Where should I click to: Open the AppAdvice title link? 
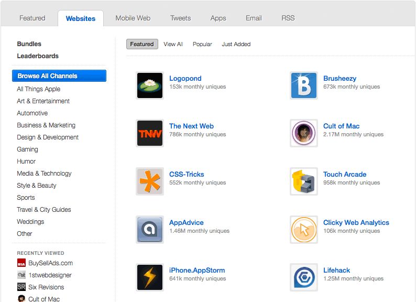point(186,223)
